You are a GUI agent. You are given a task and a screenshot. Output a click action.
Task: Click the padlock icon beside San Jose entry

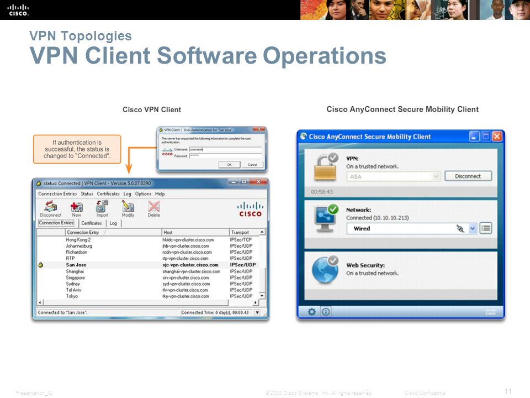pos(40,265)
